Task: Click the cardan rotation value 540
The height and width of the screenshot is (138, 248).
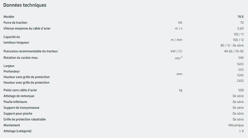Action: tap(241, 58)
